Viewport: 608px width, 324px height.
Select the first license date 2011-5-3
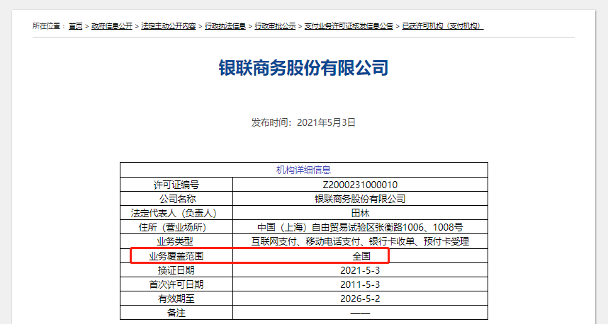360,284
